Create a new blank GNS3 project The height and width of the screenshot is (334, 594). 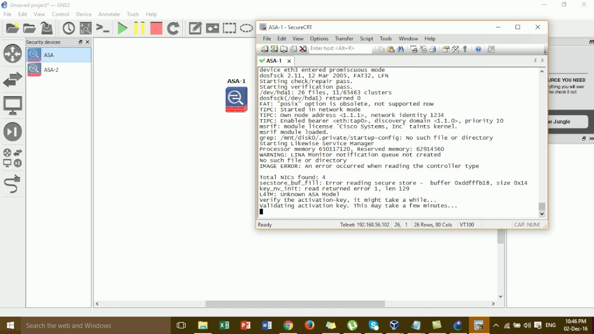(13, 28)
